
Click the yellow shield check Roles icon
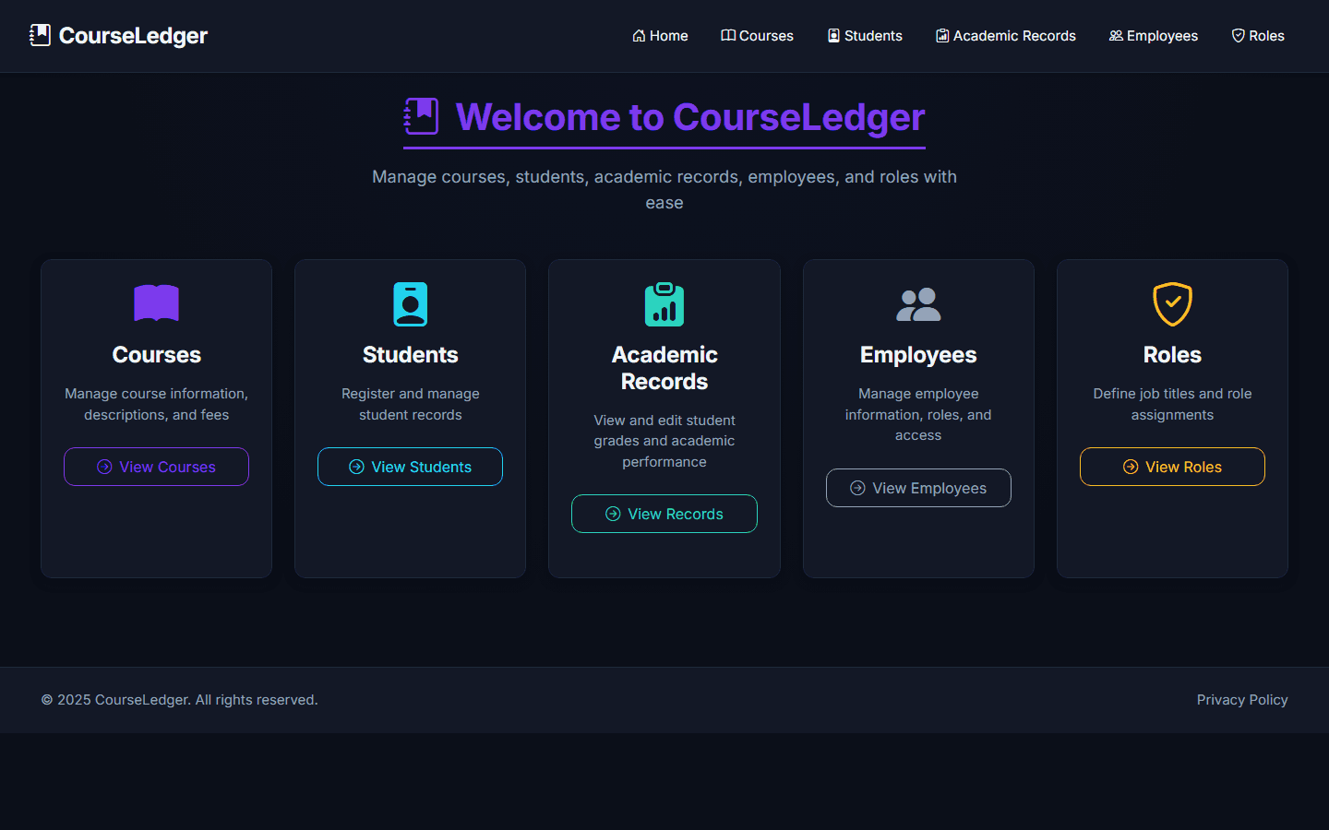point(1172,304)
